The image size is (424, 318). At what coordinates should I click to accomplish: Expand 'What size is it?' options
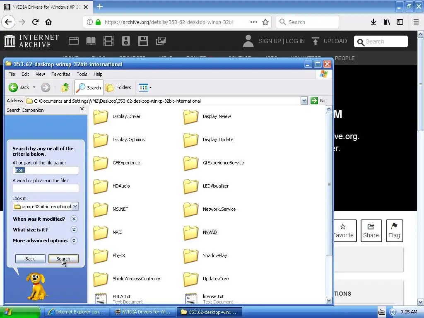[x=74, y=229]
